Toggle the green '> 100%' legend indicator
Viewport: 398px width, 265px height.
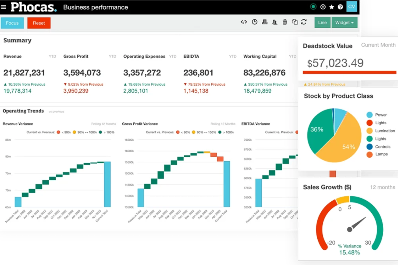101,132
